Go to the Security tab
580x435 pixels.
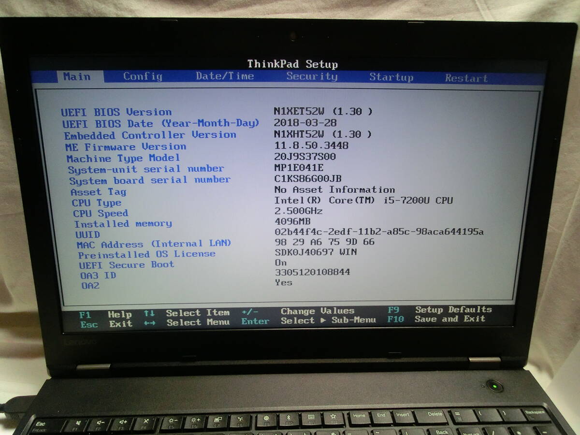[312, 76]
